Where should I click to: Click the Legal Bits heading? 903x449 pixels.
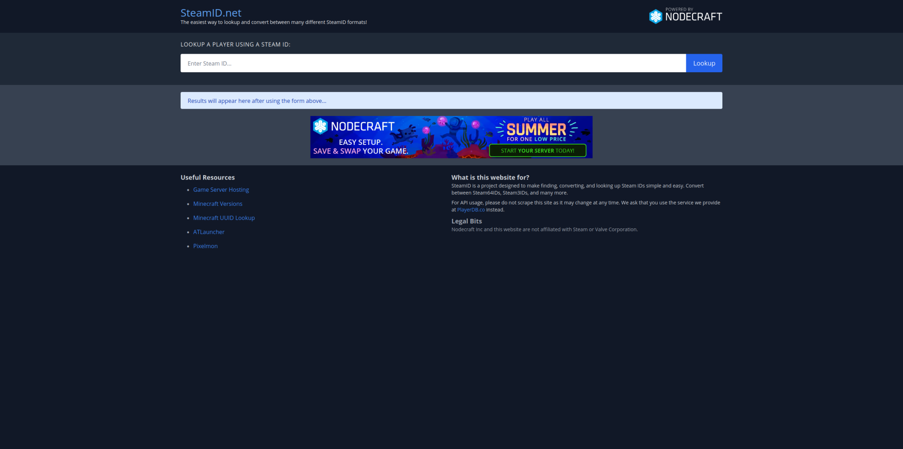(466, 221)
